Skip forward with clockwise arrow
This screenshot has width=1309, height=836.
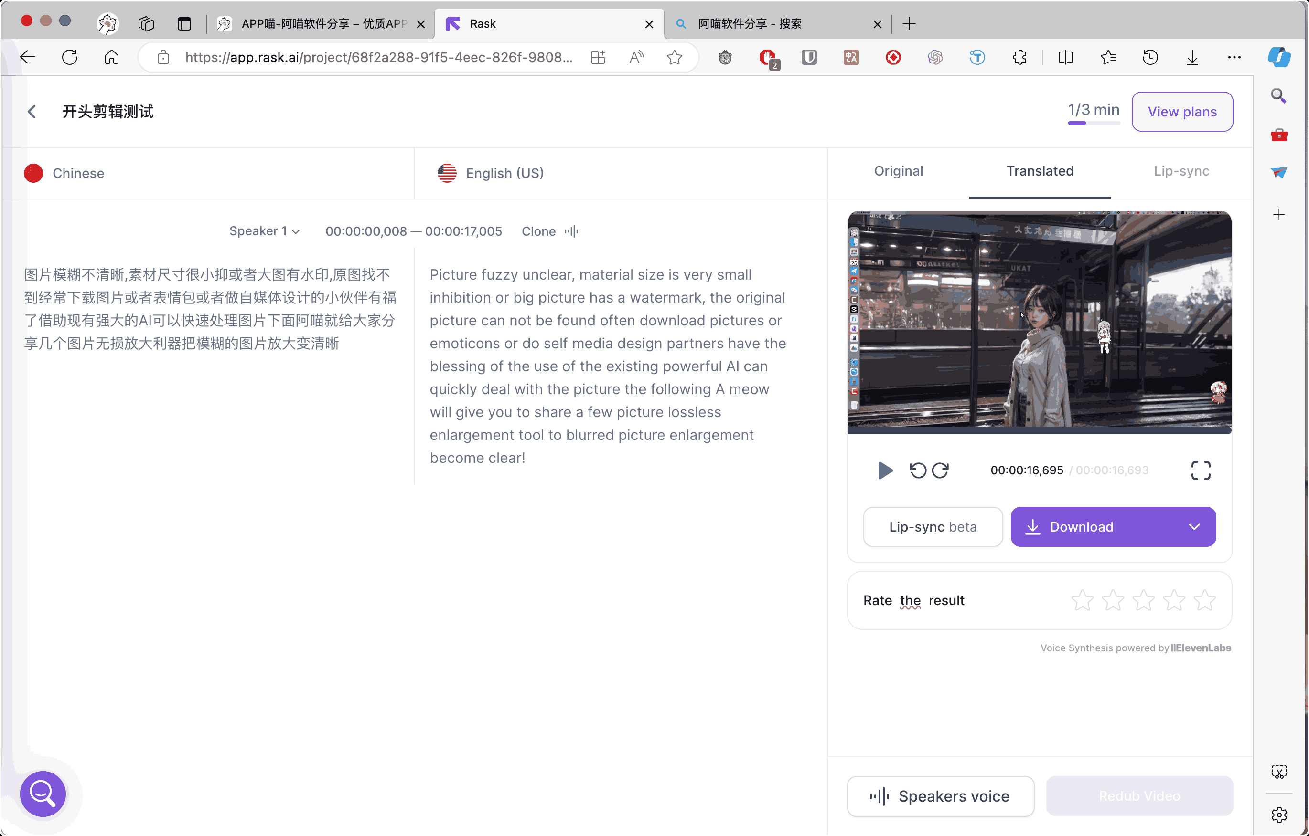[x=941, y=470]
